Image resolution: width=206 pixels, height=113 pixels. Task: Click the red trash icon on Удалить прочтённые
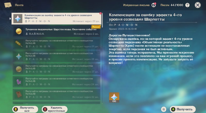pos(45,109)
